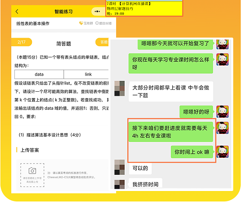The image size is (247, 205).
Task: Click the camera upload box
Action: pyautogui.click(x=32, y=175)
